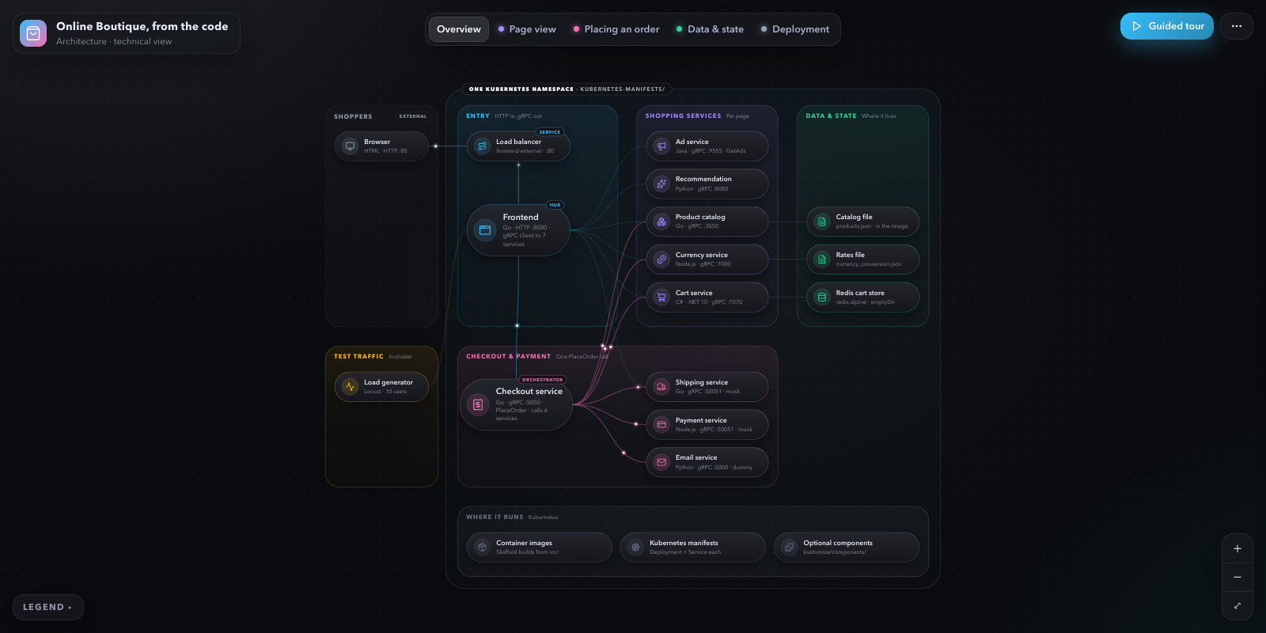Zoom in with the plus button
The height and width of the screenshot is (633, 1266).
pyautogui.click(x=1238, y=548)
